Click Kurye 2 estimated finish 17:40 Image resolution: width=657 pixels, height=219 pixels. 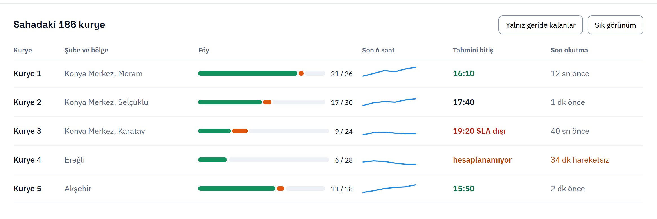coord(464,102)
